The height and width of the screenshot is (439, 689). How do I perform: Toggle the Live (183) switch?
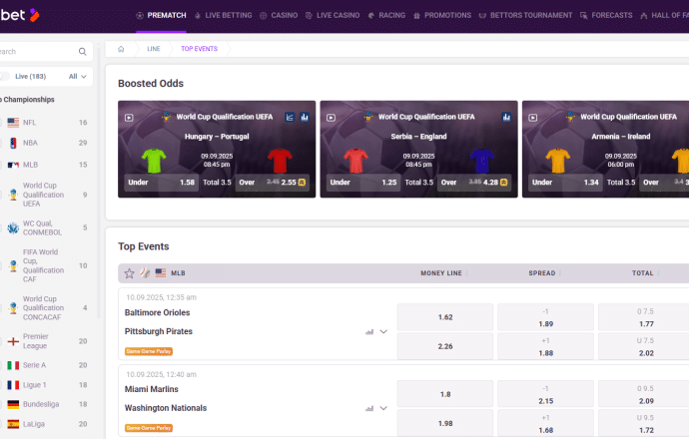pyautogui.click(x=5, y=76)
